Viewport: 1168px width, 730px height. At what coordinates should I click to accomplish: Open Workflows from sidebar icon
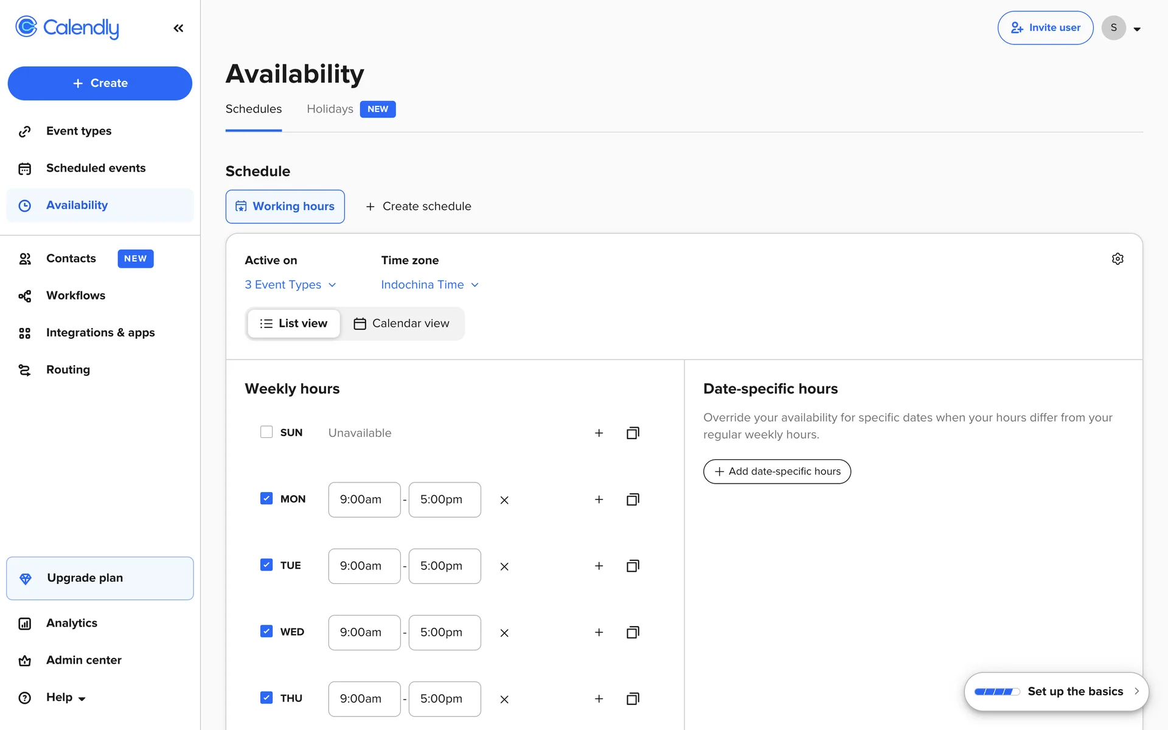[25, 296]
